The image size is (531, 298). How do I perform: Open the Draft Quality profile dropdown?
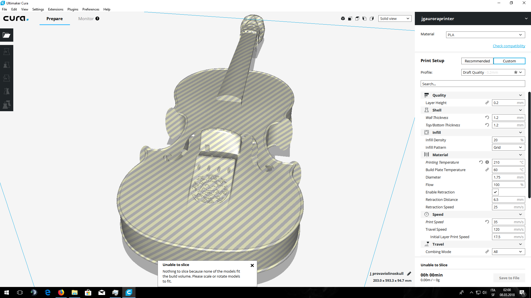(493, 72)
